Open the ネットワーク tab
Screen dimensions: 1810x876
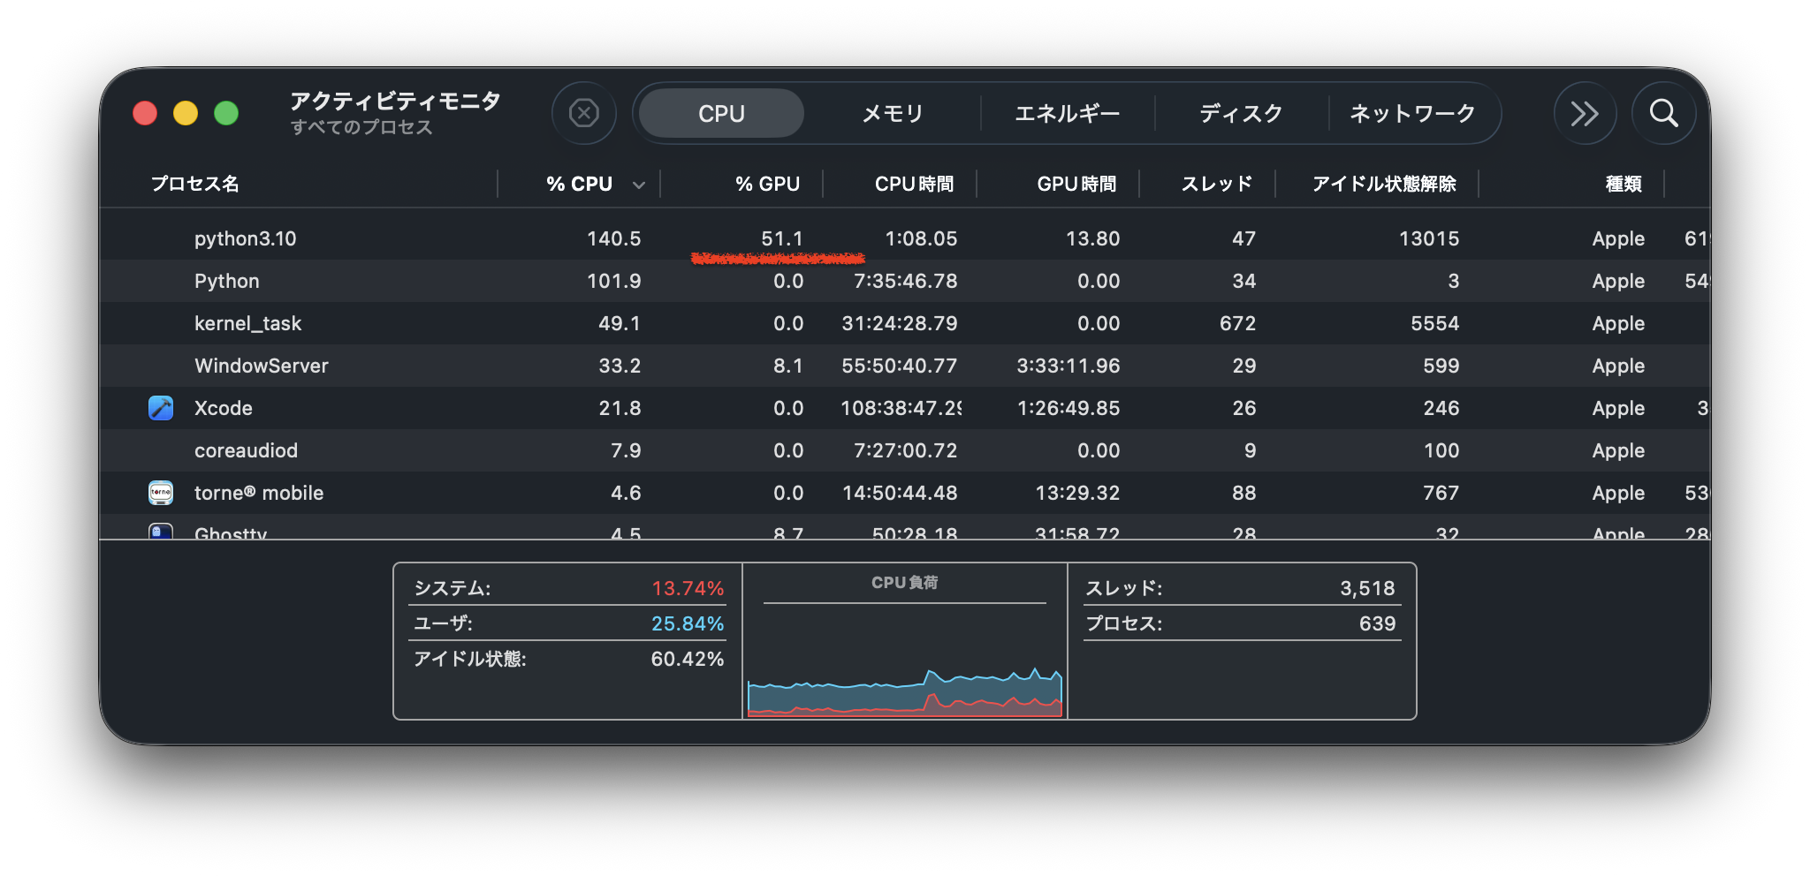pyautogui.click(x=1411, y=113)
